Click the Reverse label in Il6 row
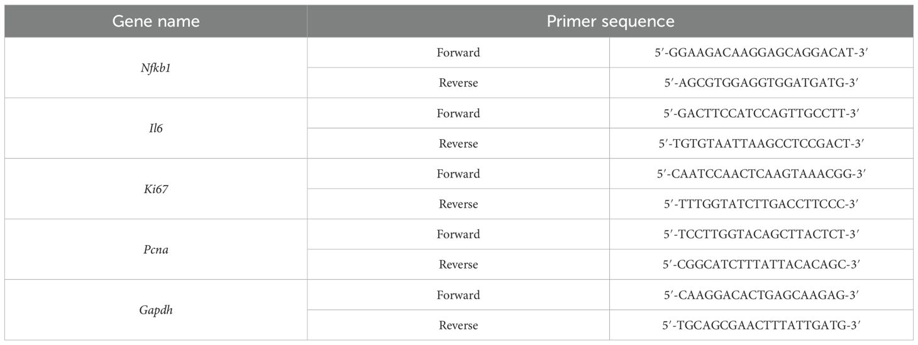 click(x=458, y=144)
